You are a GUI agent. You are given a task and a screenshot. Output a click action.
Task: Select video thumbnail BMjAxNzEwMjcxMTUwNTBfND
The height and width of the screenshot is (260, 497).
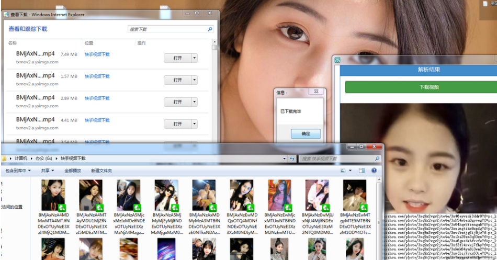279,196
